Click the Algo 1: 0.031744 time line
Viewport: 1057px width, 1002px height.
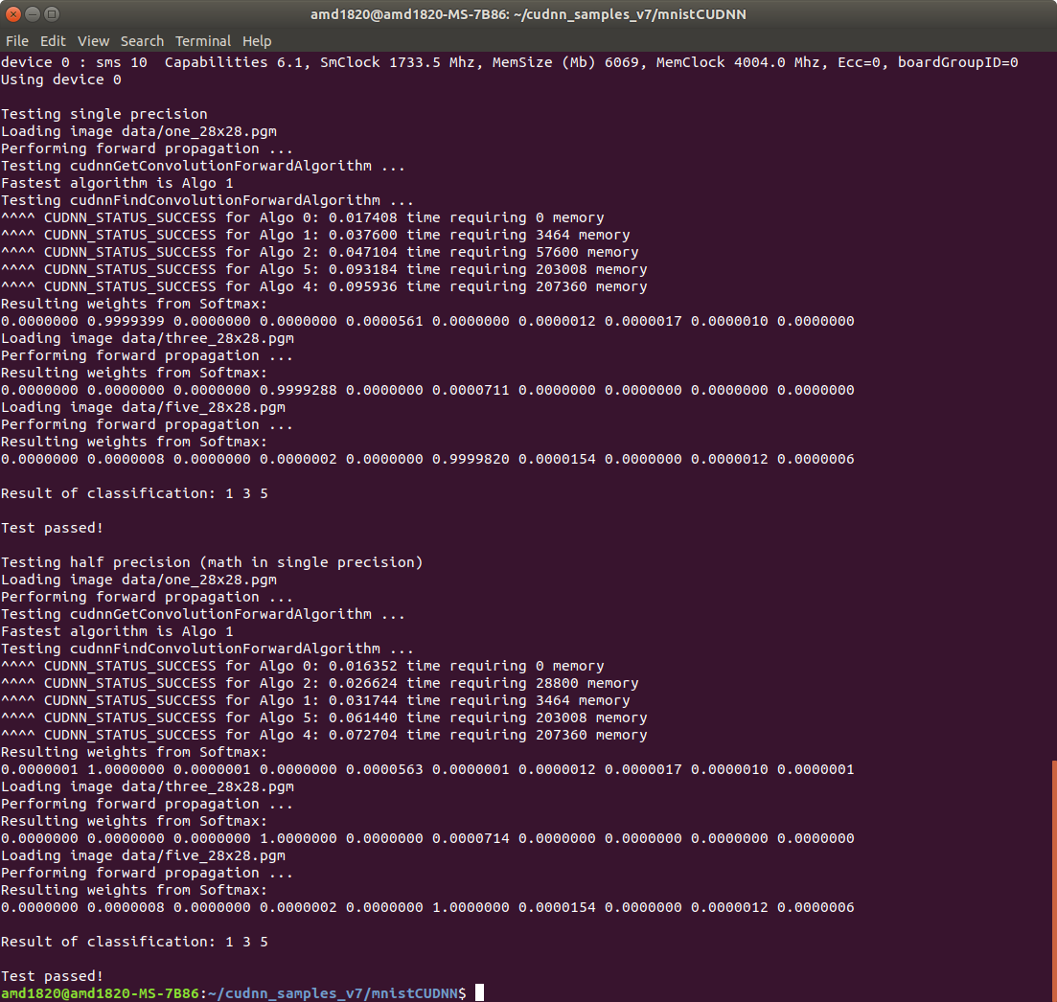tap(315, 701)
